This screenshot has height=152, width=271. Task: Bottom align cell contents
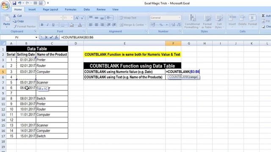point(102,18)
